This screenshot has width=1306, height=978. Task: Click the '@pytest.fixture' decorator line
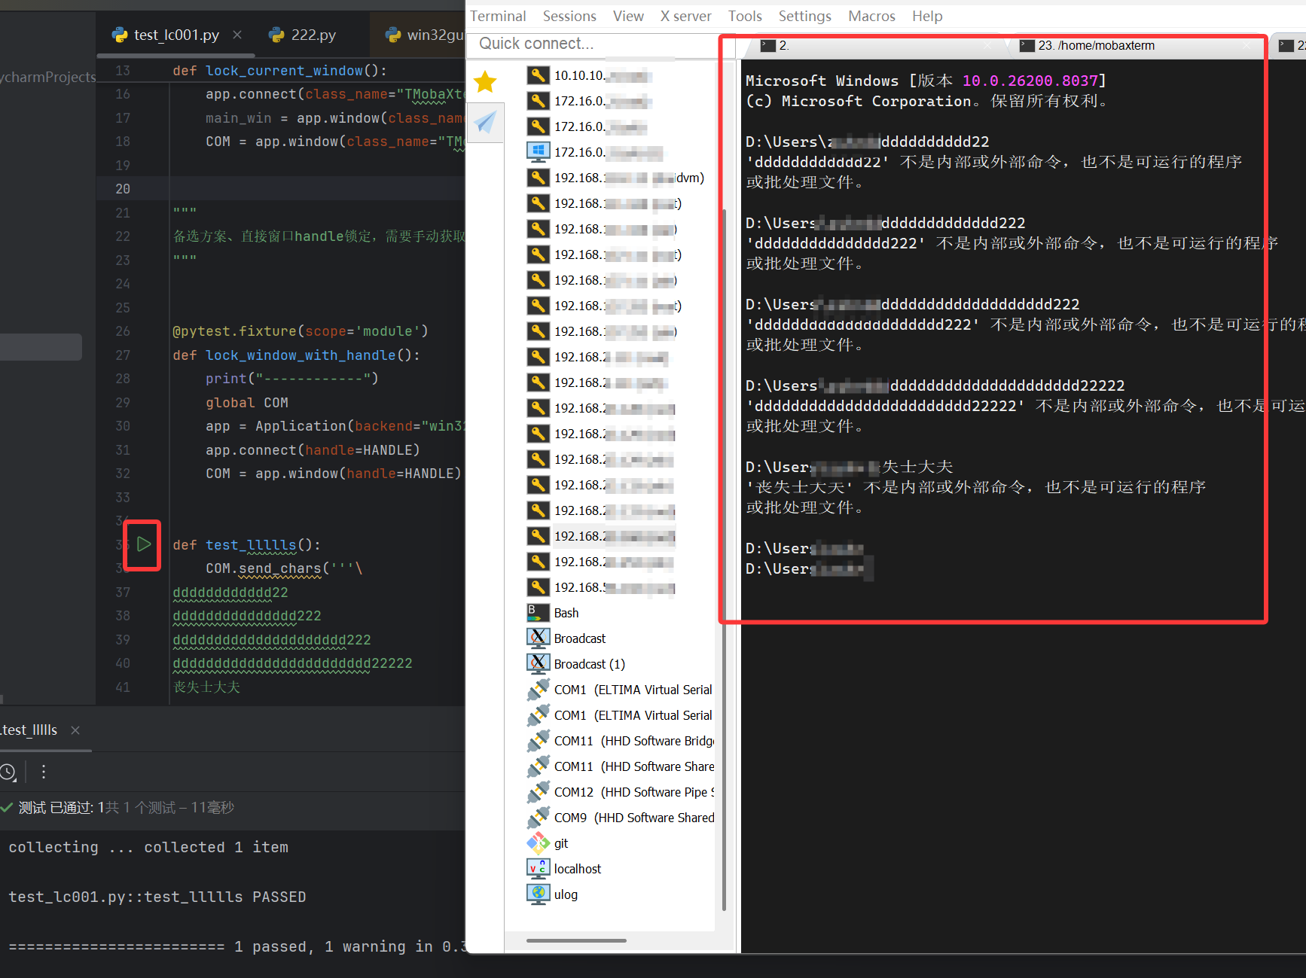point(300,331)
